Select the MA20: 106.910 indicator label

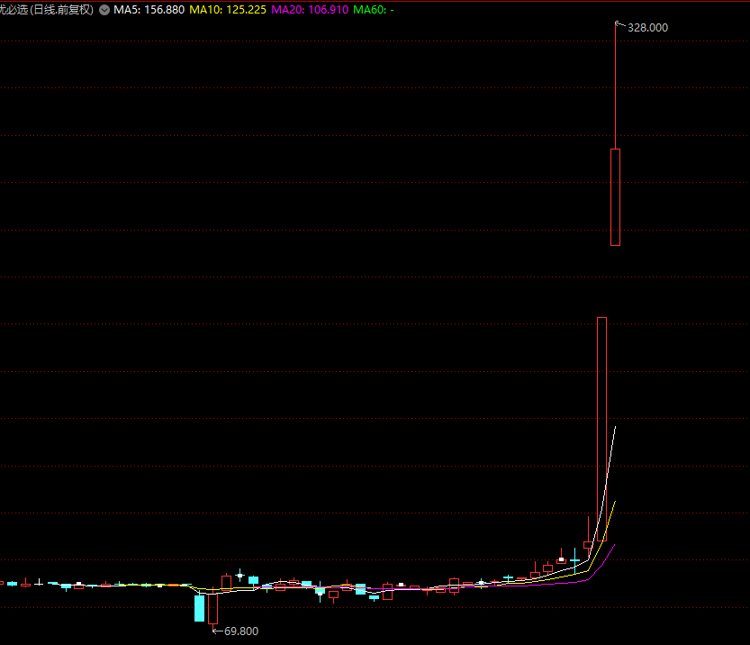(x=310, y=10)
